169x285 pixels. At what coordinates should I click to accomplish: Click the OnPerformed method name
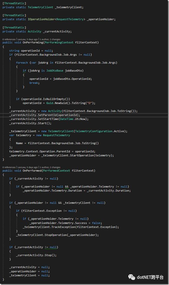point(32,171)
